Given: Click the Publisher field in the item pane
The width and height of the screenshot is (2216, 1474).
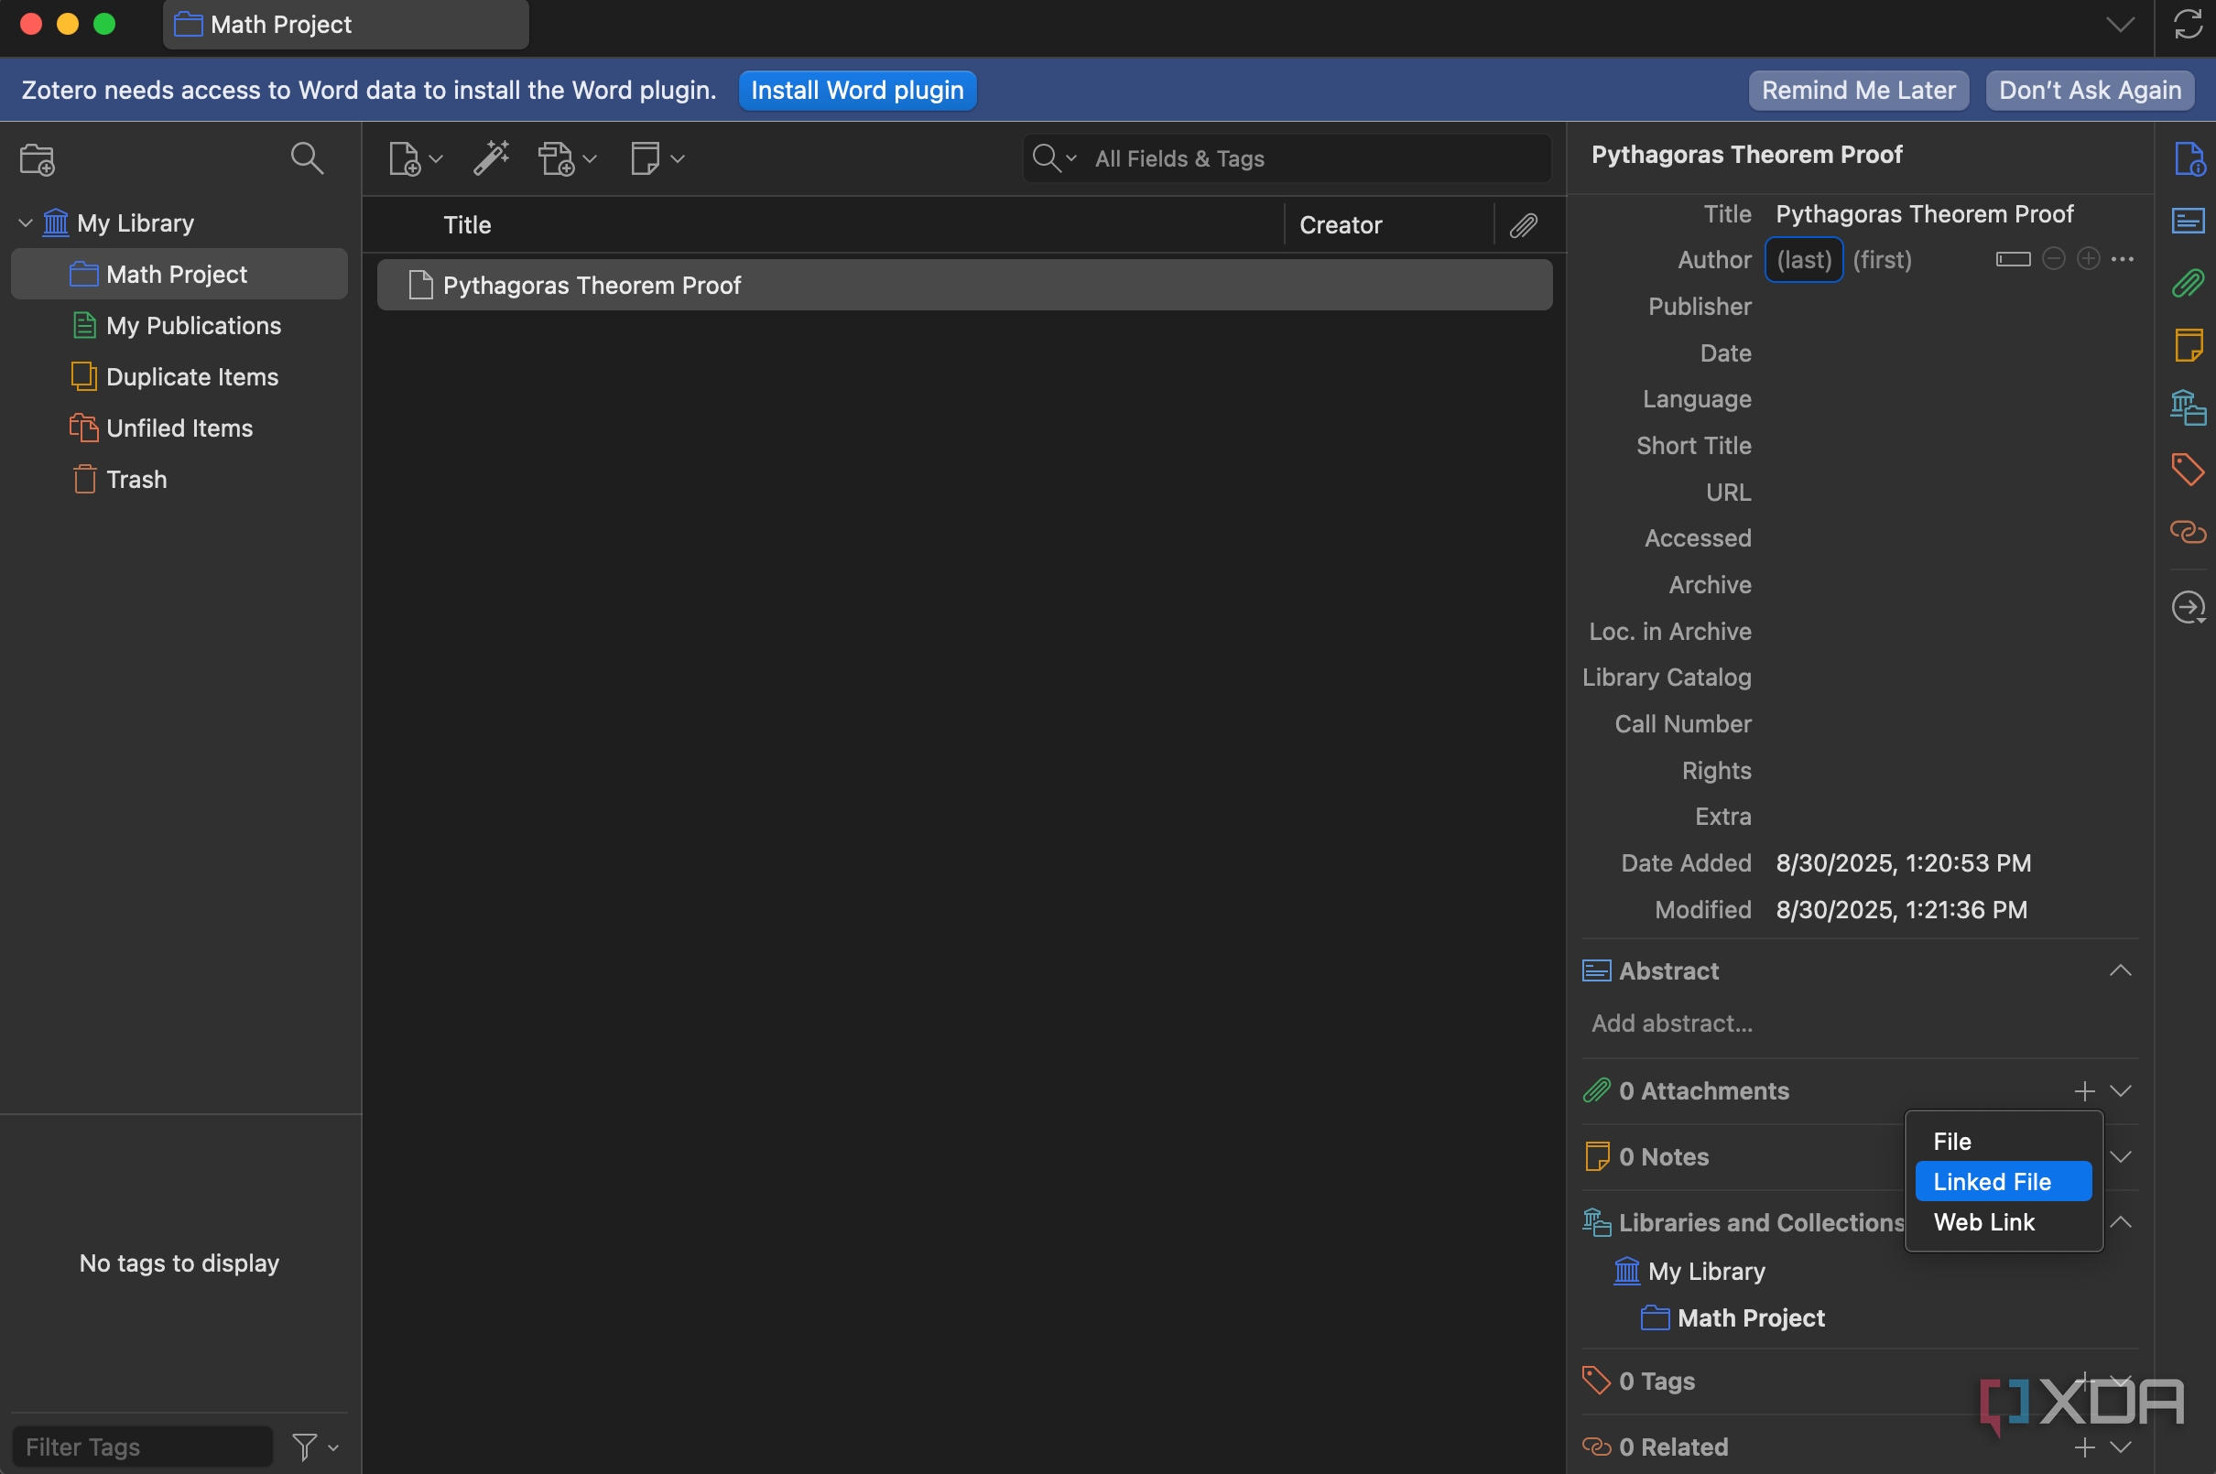Looking at the screenshot, I should [x=1951, y=307].
